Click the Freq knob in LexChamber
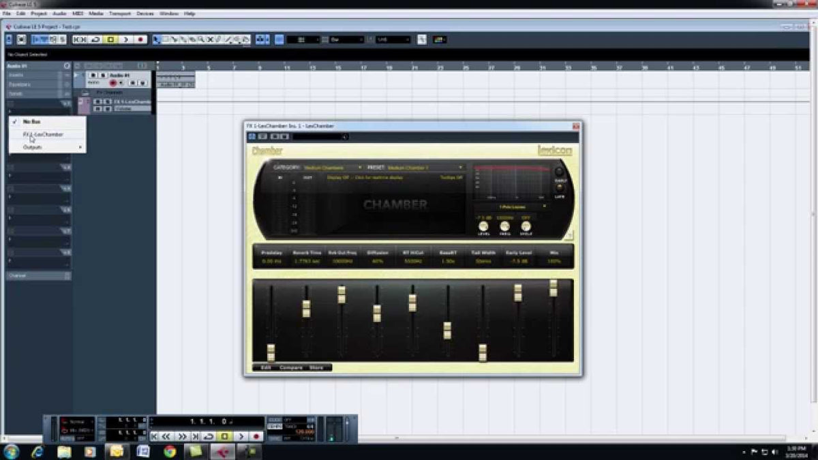The image size is (818, 460). [504, 226]
